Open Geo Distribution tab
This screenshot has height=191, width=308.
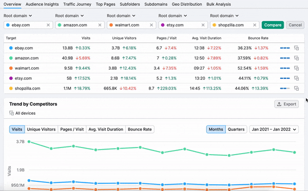pyautogui.click(x=187, y=4)
